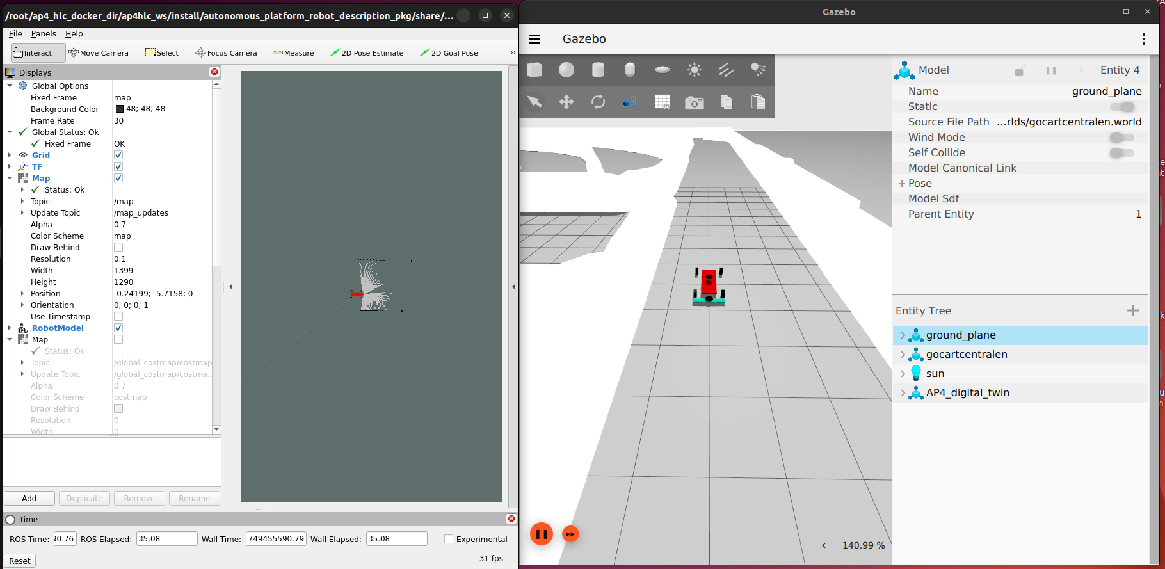The height and width of the screenshot is (569, 1165).
Task: Select the Move Camera tool
Action: (99, 53)
